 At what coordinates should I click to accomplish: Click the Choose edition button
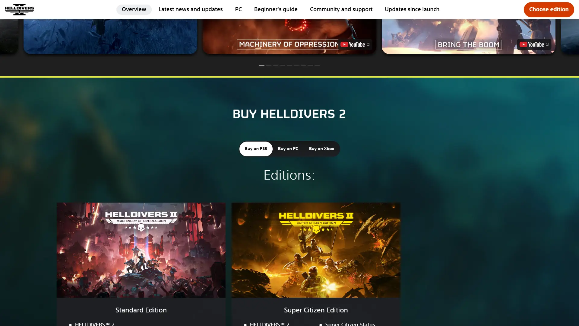pos(549,9)
